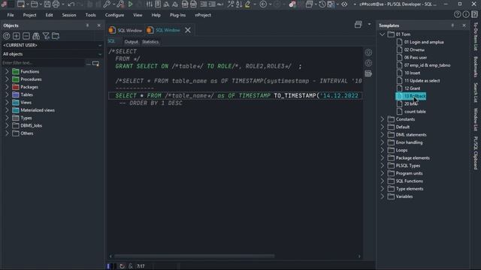The width and height of the screenshot is (481, 270).
Task: Click the plus icon in Objects toolbar
Action: [x=17, y=36]
